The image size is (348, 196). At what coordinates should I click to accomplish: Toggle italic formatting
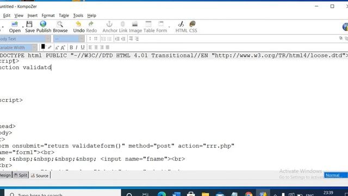(x=77, y=47)
